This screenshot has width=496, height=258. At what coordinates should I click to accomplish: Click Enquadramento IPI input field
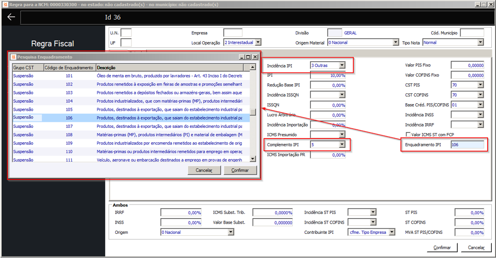tap(467, 145)
